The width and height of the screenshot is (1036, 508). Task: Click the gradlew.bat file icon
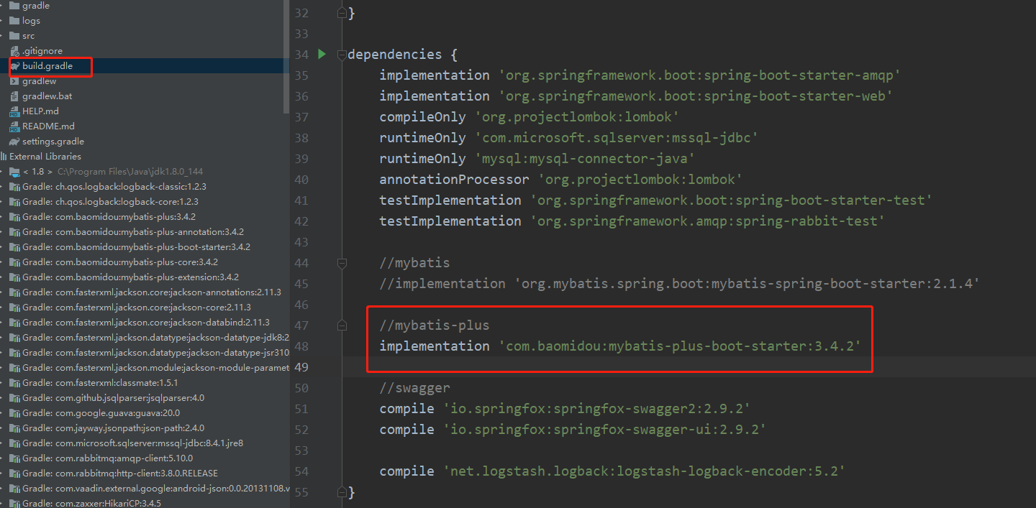(14, 96)
